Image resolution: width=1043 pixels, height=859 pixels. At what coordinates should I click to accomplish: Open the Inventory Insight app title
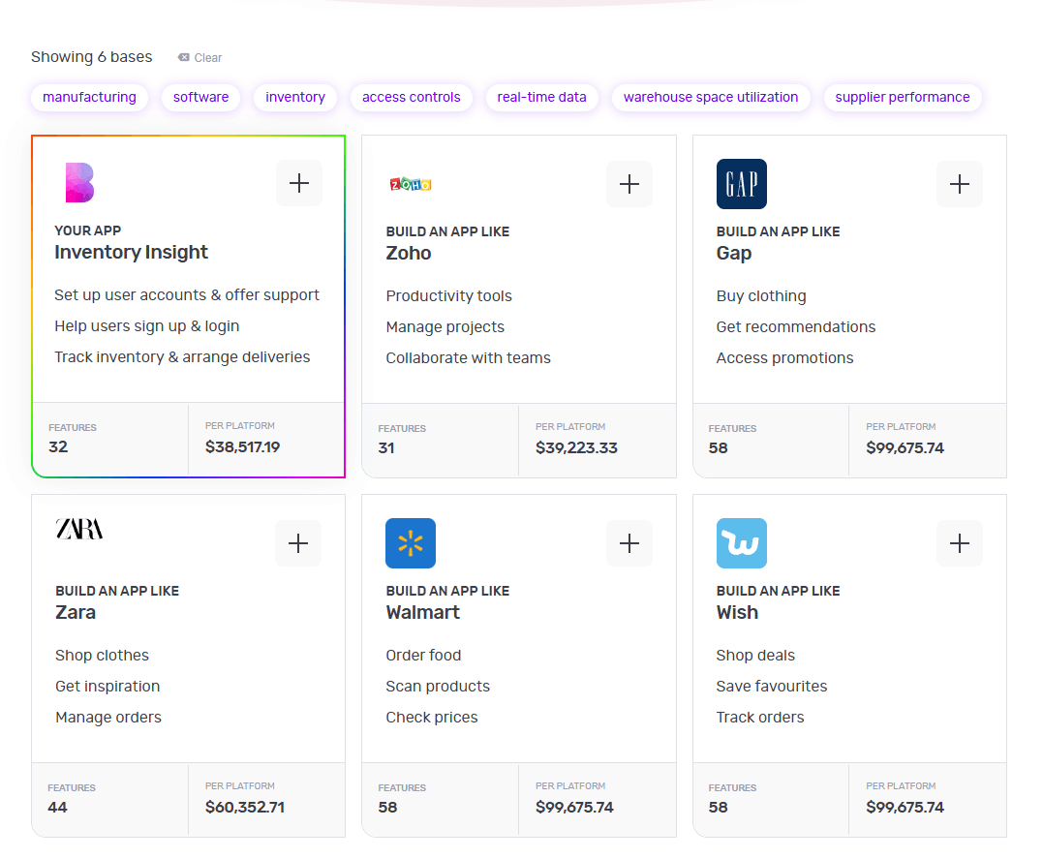(x=131, y=252)
